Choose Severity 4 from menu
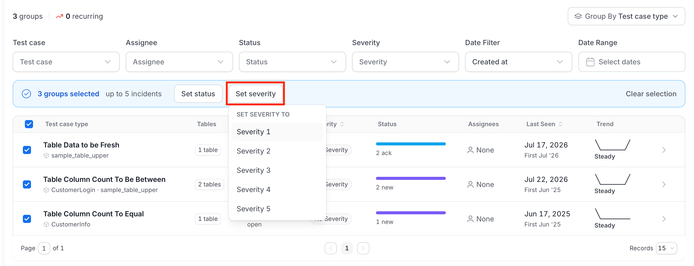Viewport: 694px width, 266px height. 277,190
